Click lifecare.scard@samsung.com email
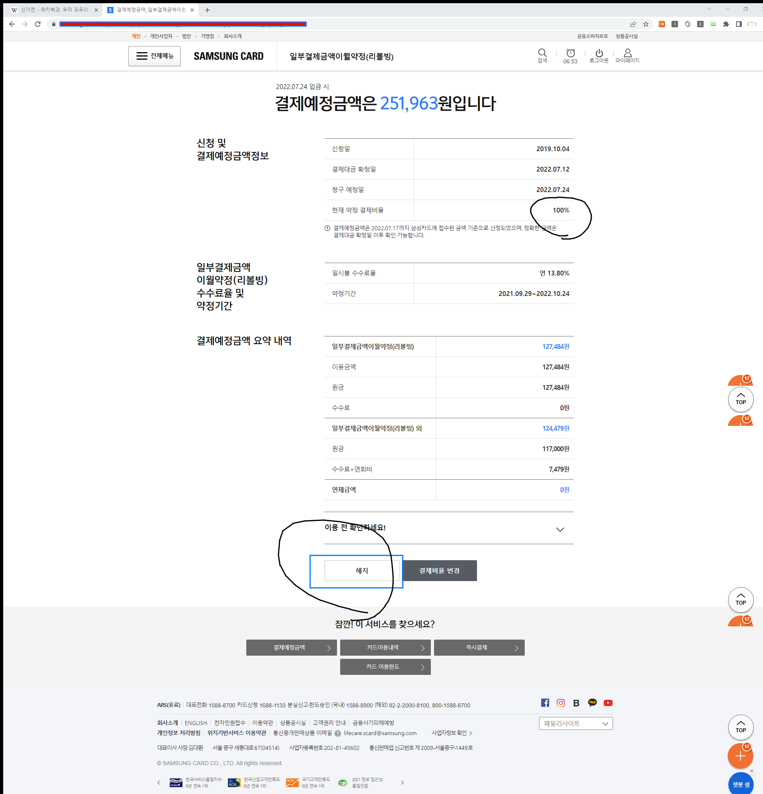 coord(380,733)
